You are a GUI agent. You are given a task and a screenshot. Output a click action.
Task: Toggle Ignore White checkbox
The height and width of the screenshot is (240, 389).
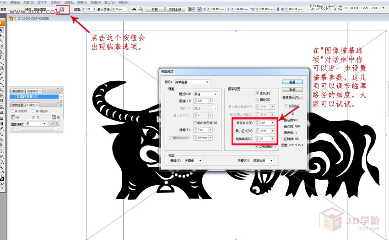(x=257, y=146)
